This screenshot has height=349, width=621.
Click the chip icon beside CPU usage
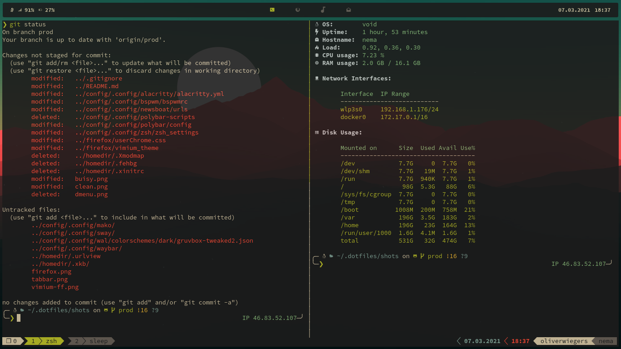[317, 55]
